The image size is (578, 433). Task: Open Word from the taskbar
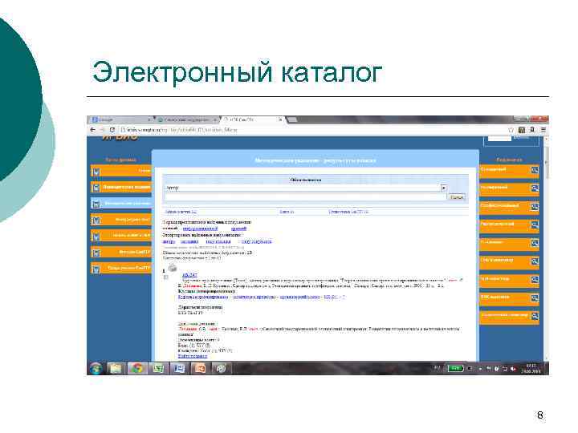tap(180, 368)
